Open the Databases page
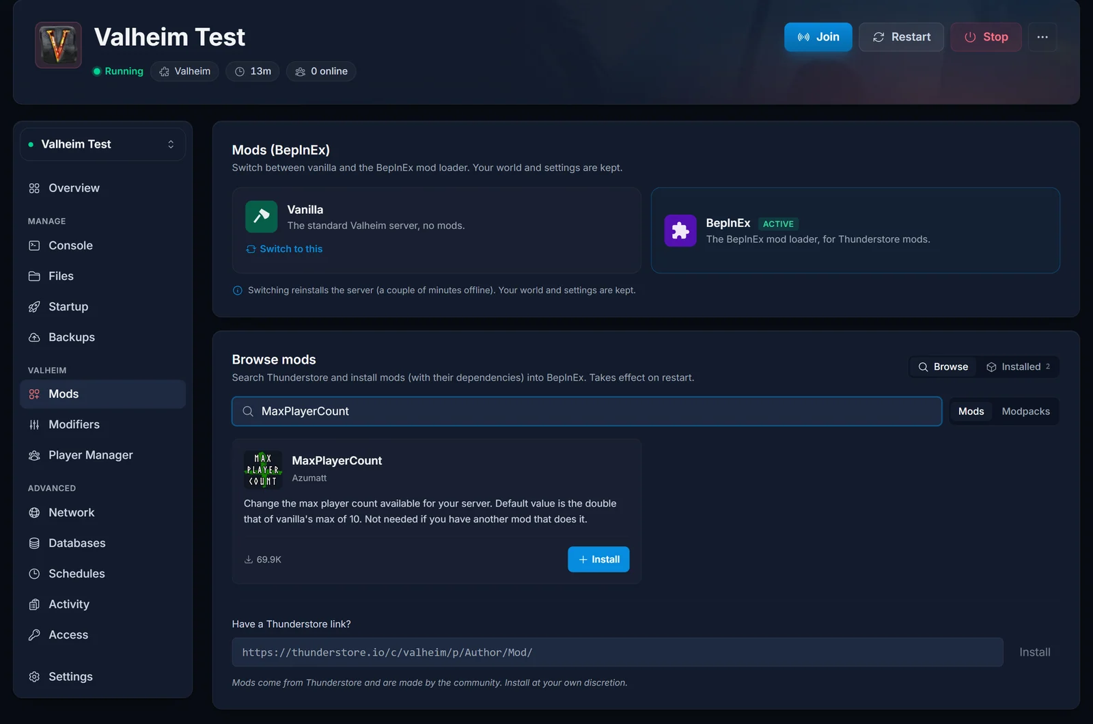The image size is (1093, 724). point(102,544)
